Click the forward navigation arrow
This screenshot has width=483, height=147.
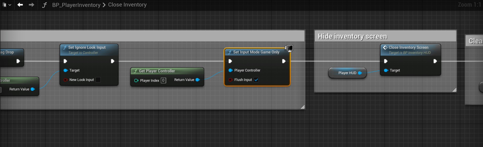(31, 5)
